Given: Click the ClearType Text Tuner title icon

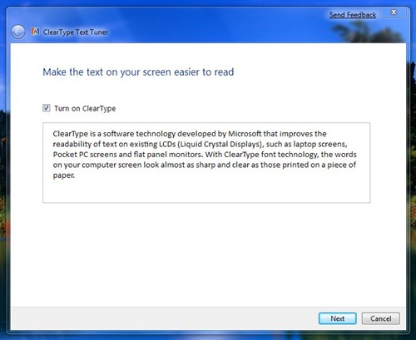Looking at the screenshot, I should point(35,32).
